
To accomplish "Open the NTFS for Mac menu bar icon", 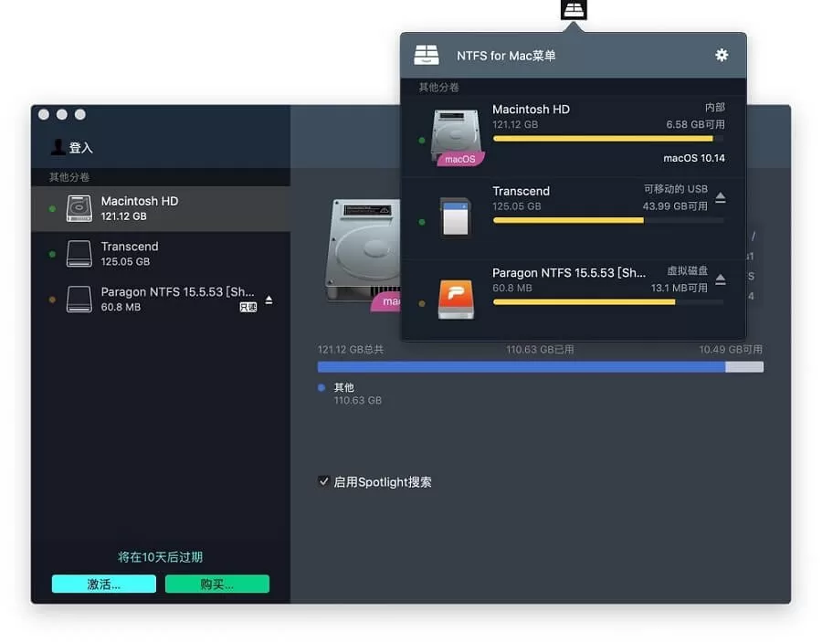I will (574, 9).
